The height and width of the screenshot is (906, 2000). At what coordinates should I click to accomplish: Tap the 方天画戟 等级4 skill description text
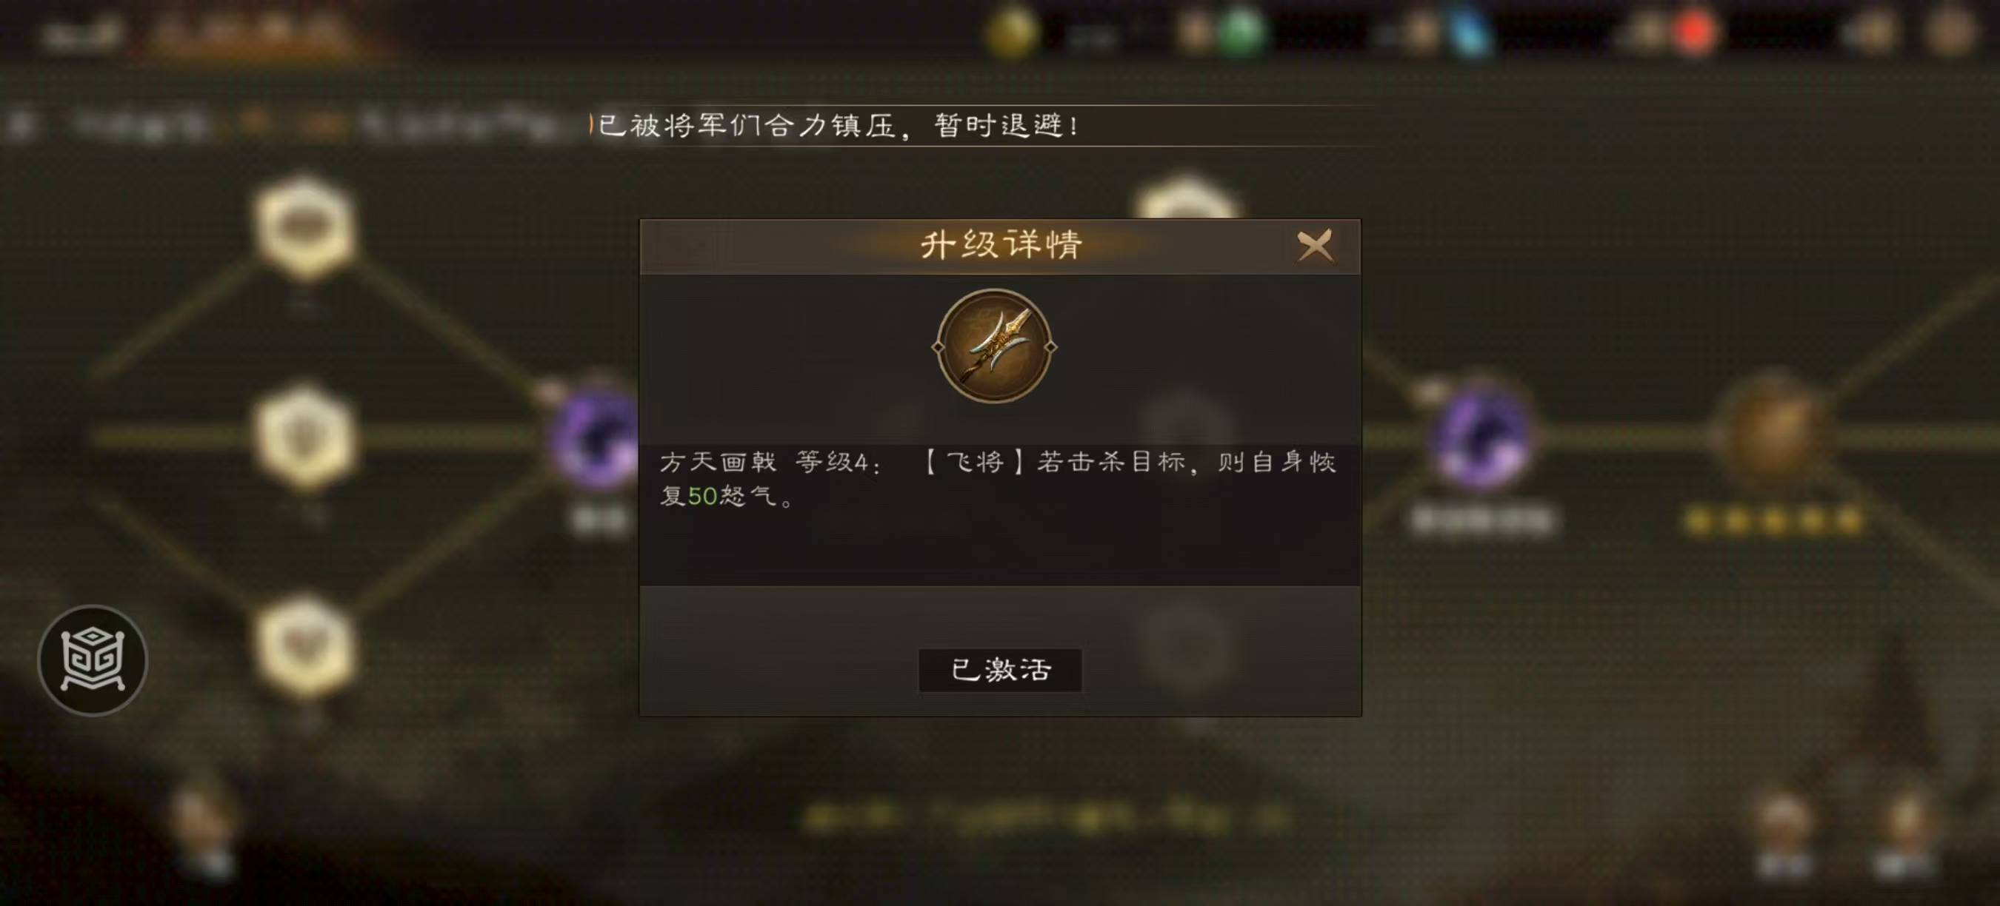(998, 479)
